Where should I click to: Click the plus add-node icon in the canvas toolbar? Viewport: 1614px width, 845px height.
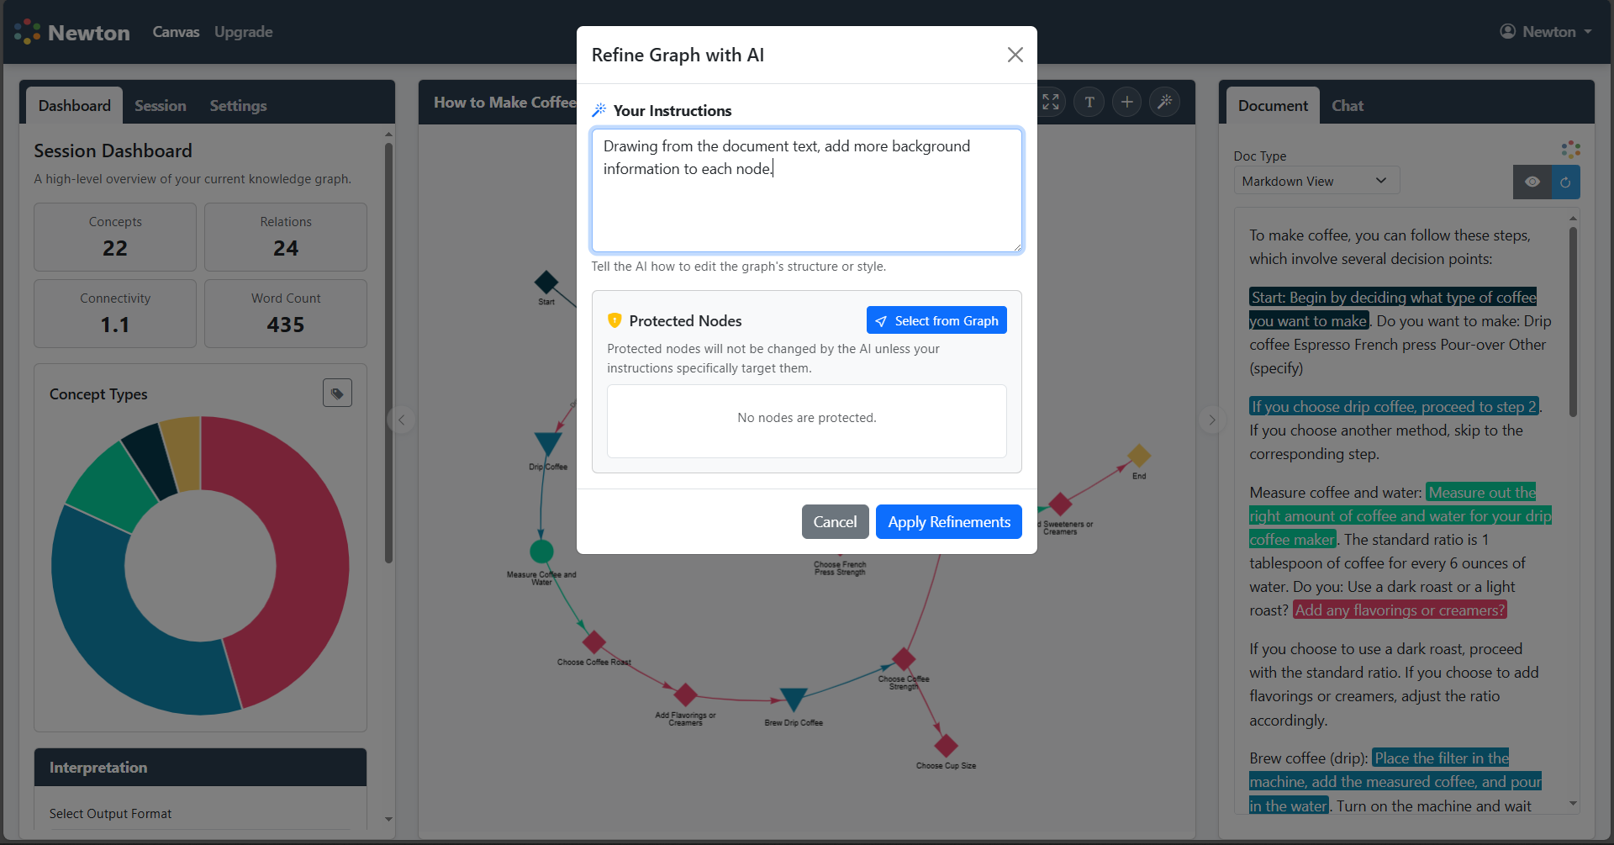[1126, 103]
